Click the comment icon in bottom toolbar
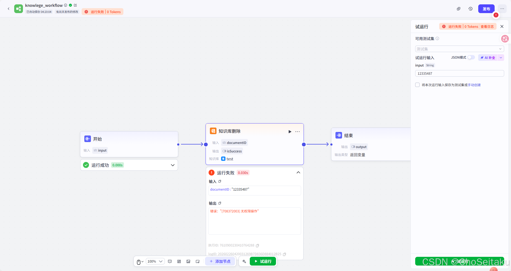Image resolution: width=511 pixels, height=271 pixels. coord(170,261)
